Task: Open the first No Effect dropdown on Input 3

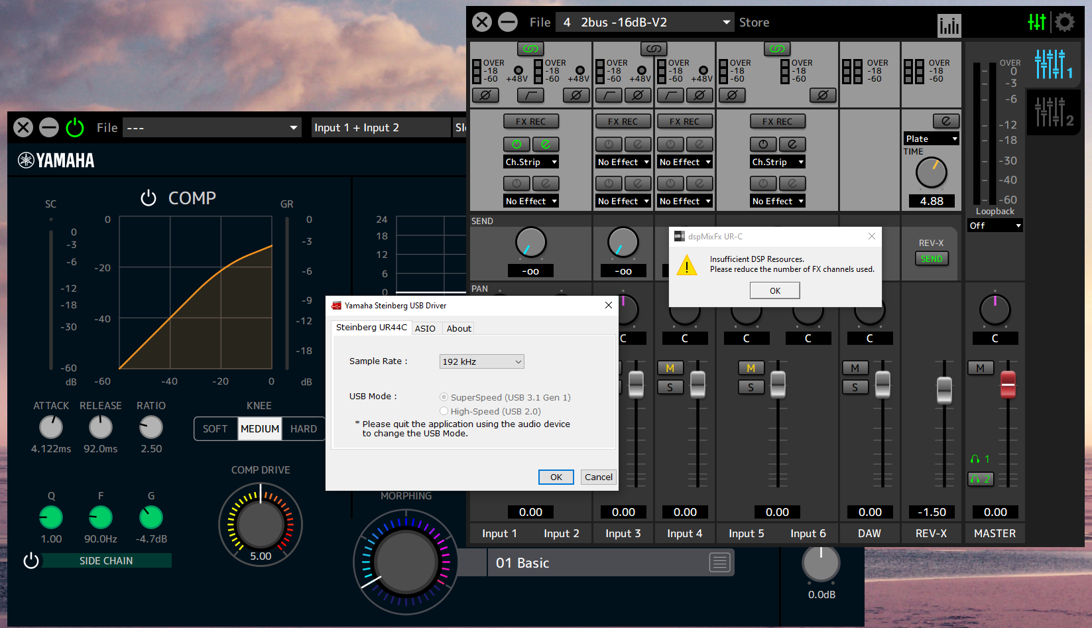Action: tap(623, 162)
